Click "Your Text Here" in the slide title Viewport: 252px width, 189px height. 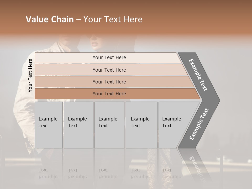113,19
